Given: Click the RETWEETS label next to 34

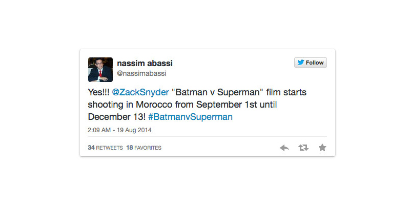Looking at the screenshot, I should tap(109, 148).
